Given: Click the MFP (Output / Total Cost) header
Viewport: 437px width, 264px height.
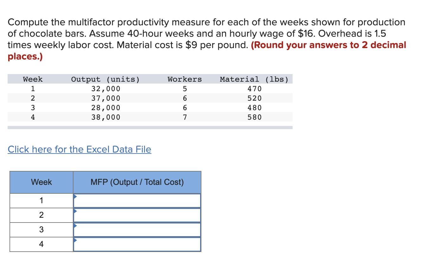Looking at the screenshot, I should click(x=137, y=182).
